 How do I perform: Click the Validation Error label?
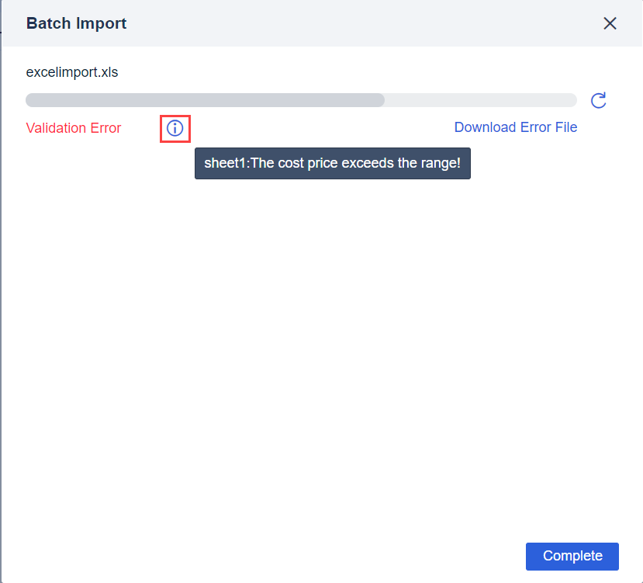tap(73, 128)
